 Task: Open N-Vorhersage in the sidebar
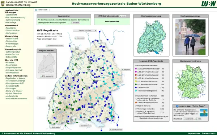pos(12,44)
